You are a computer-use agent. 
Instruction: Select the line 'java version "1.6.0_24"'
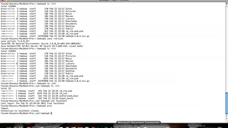point(15,41)
